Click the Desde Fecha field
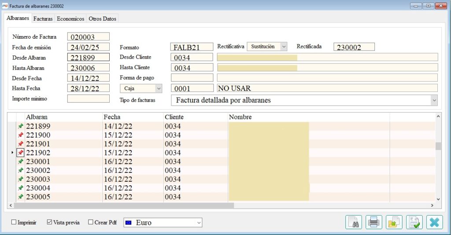This screenshot has width=451, height=235. point(88,78)
